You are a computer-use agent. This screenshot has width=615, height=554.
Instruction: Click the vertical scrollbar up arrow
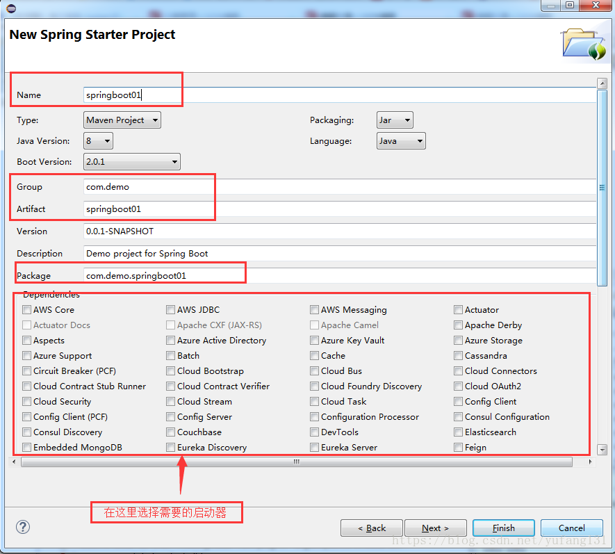click(x=602, y=83)
